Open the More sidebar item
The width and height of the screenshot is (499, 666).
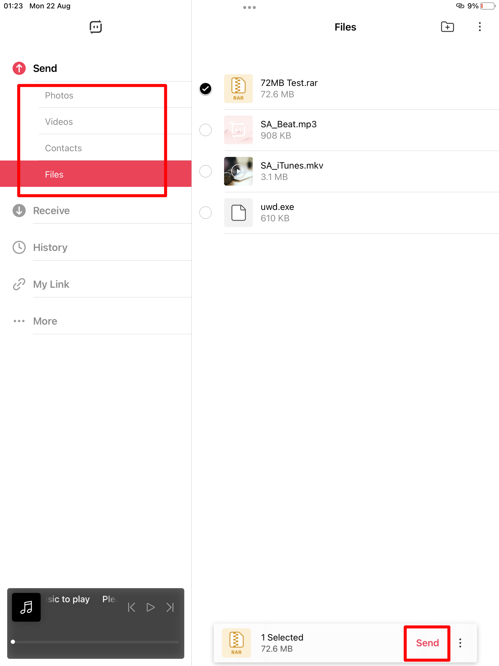click(x=45, y=321)
